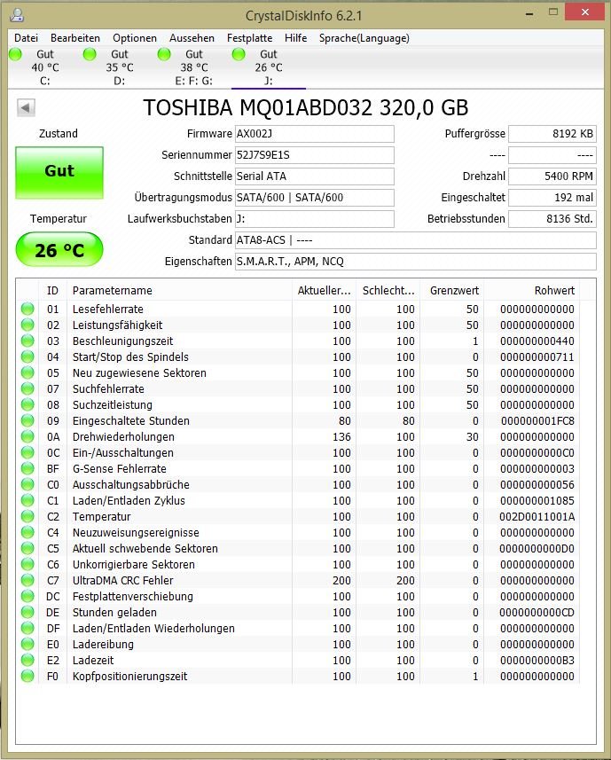Open the Datei menu

[27, 38]
